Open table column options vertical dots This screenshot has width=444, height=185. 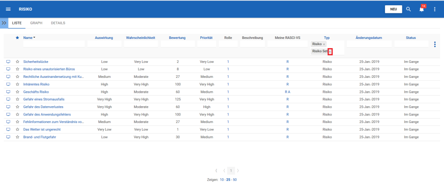pyautogui.click(x=435, y=44)
